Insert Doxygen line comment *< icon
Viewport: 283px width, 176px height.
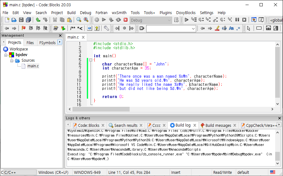(x=80, y=28)
